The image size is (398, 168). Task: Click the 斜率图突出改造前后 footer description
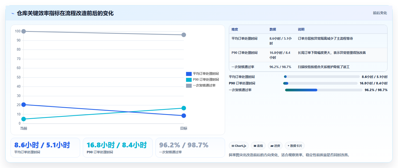[x=290, y=155]
